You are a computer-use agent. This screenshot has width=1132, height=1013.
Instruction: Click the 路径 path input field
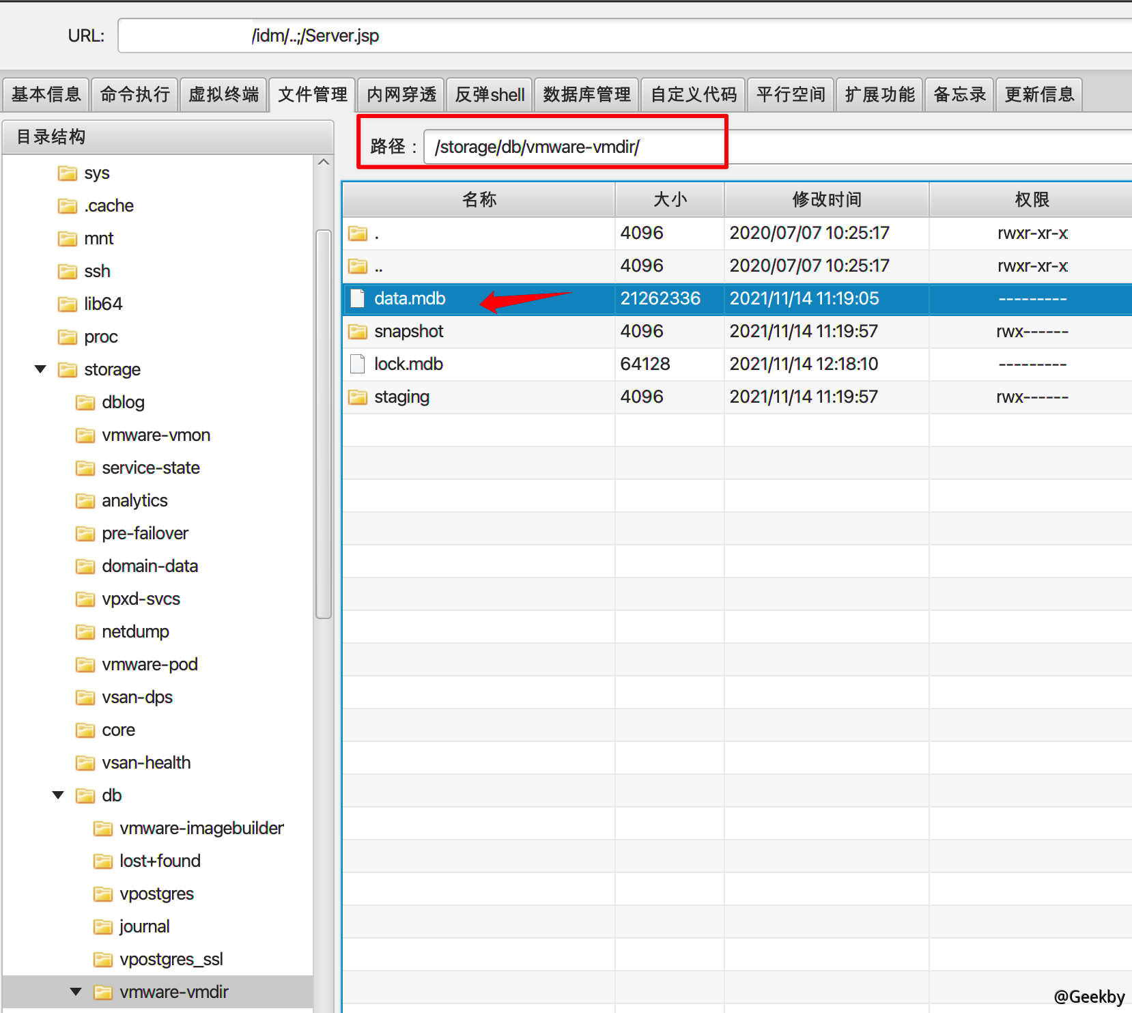click(574, 147)
